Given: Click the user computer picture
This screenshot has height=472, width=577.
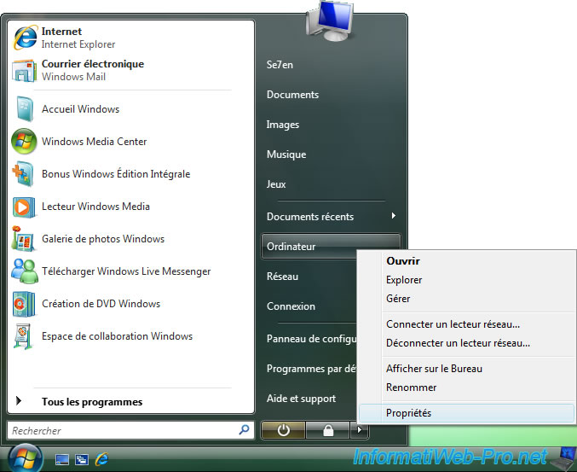Looking at the screenshot, I should coord(330,20).
